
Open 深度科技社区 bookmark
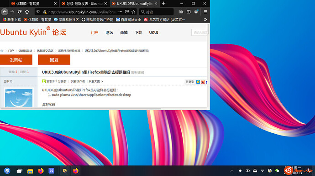(66, 20)
